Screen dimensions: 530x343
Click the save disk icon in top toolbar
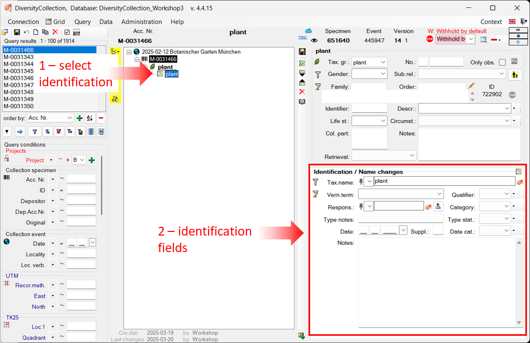[17, 32]
